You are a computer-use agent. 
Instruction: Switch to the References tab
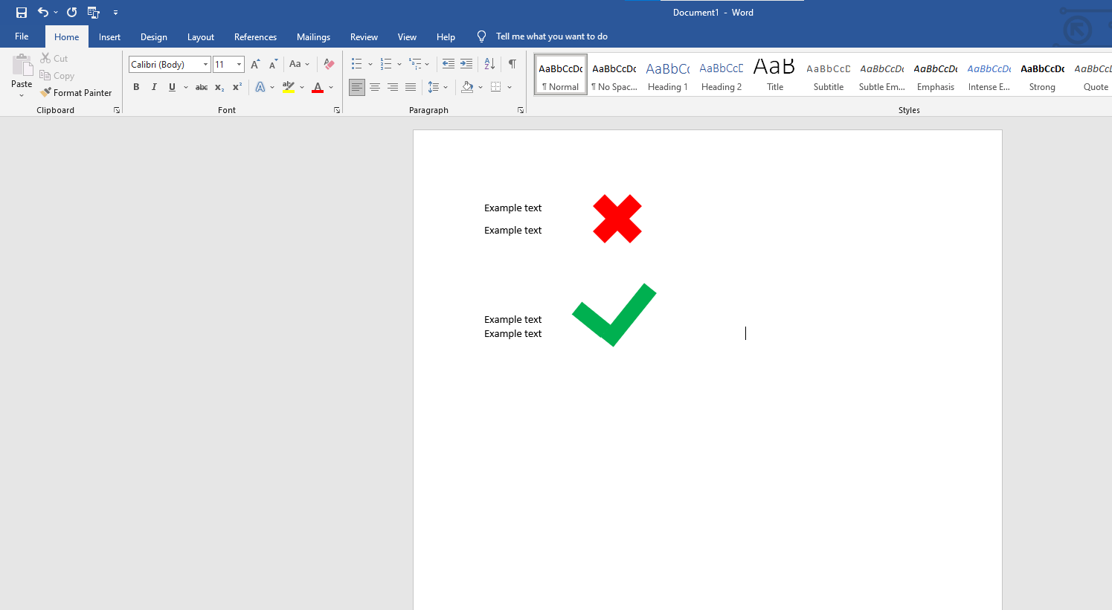click(255, 37)
